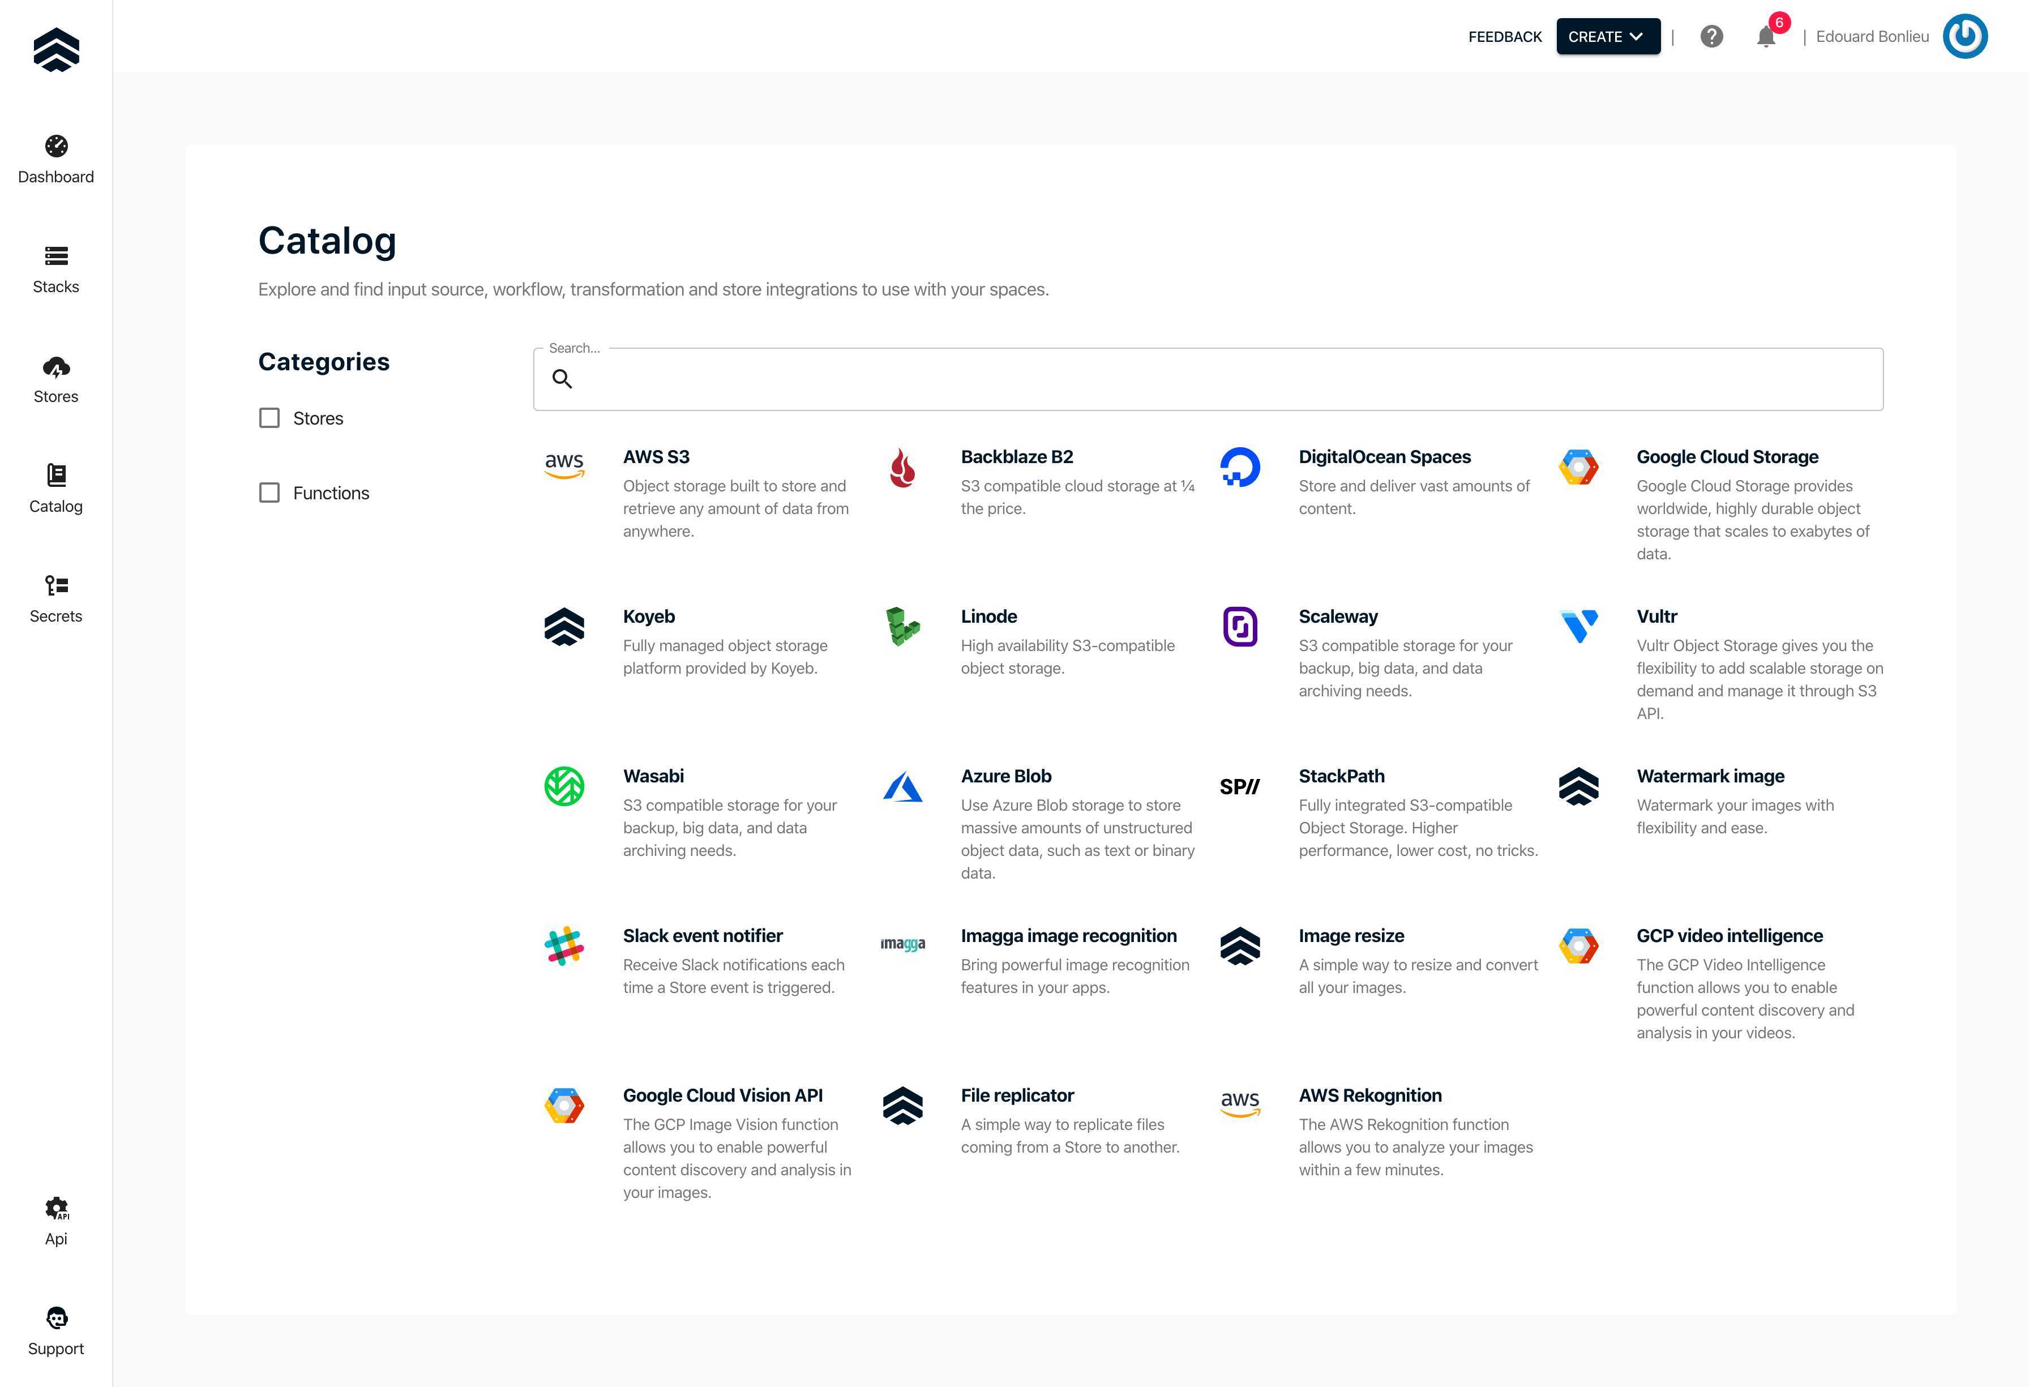Screen dimensions: 2029x1387
Task: Click the user avatar power icon
Action: 1964,37
